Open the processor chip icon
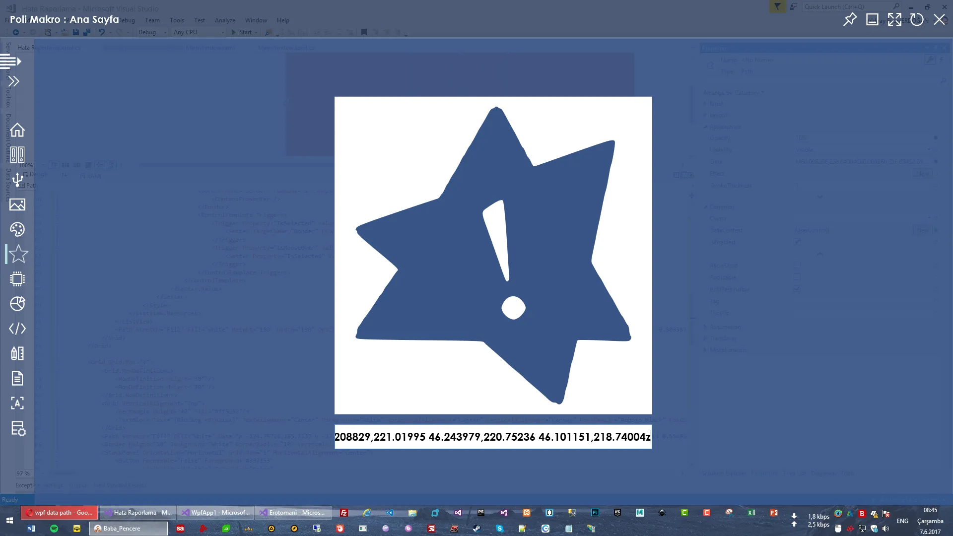 coord(17,279)
